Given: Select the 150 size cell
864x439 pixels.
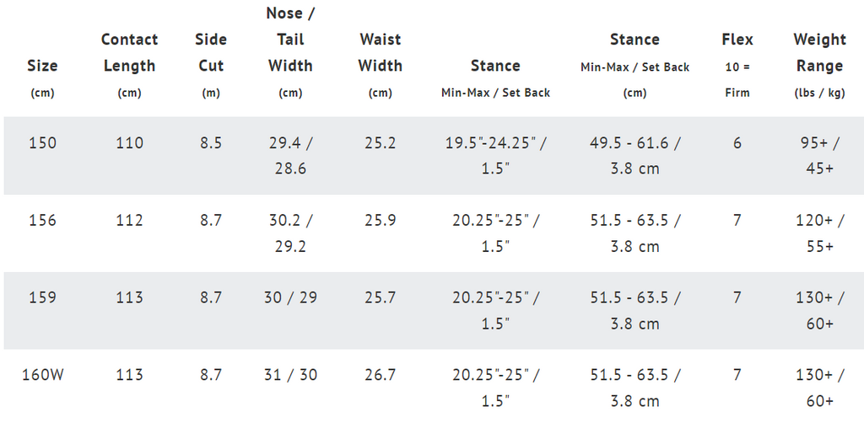Looking at the screenshot, I should [42, 143].
